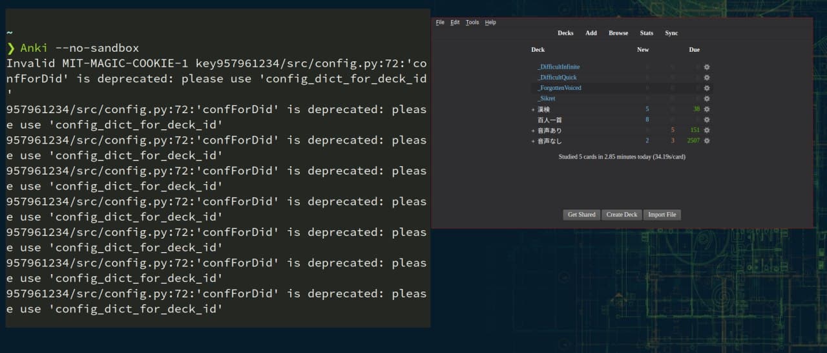Click the New column header
827x353 pixels.
(643, 50)
